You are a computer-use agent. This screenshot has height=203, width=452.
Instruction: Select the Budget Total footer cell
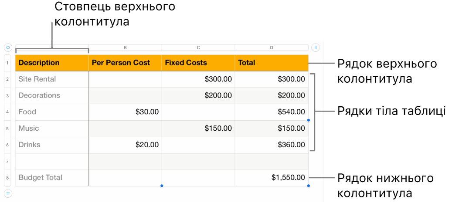52,178
